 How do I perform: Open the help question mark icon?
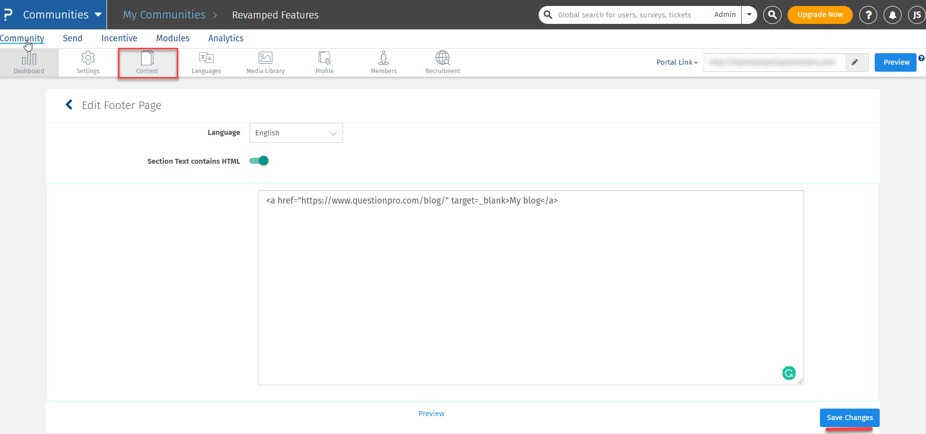[x=868, y=15]
